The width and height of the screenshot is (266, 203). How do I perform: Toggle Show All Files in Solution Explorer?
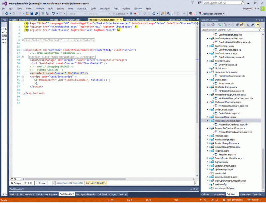pos(242,25)
